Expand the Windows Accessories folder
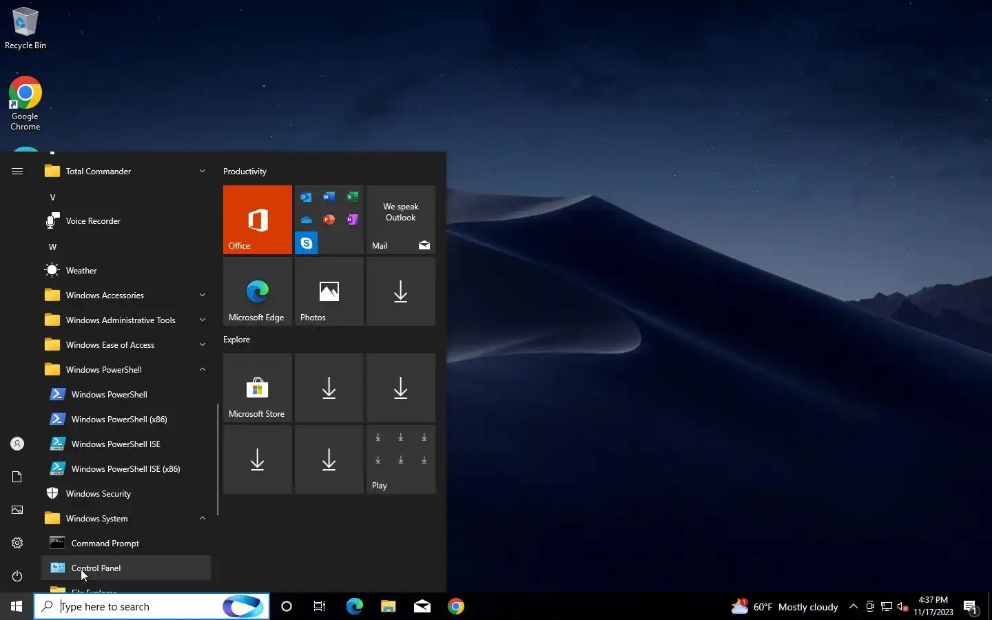The image size is (992, 620). [x=126, y=295]
